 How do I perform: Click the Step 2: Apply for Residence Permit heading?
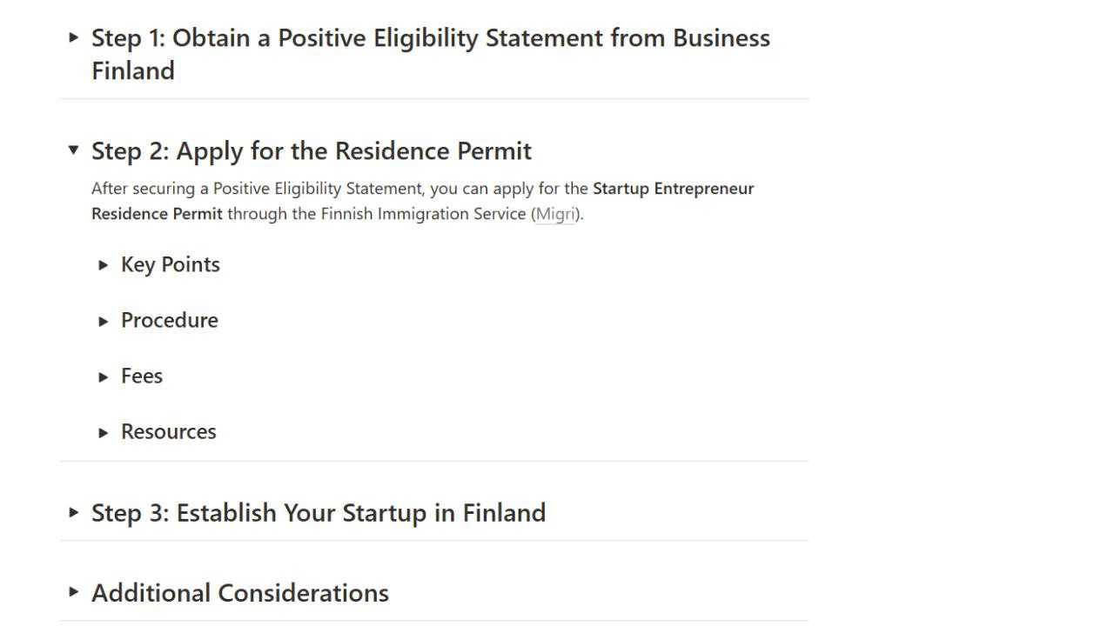click(311, 150)
